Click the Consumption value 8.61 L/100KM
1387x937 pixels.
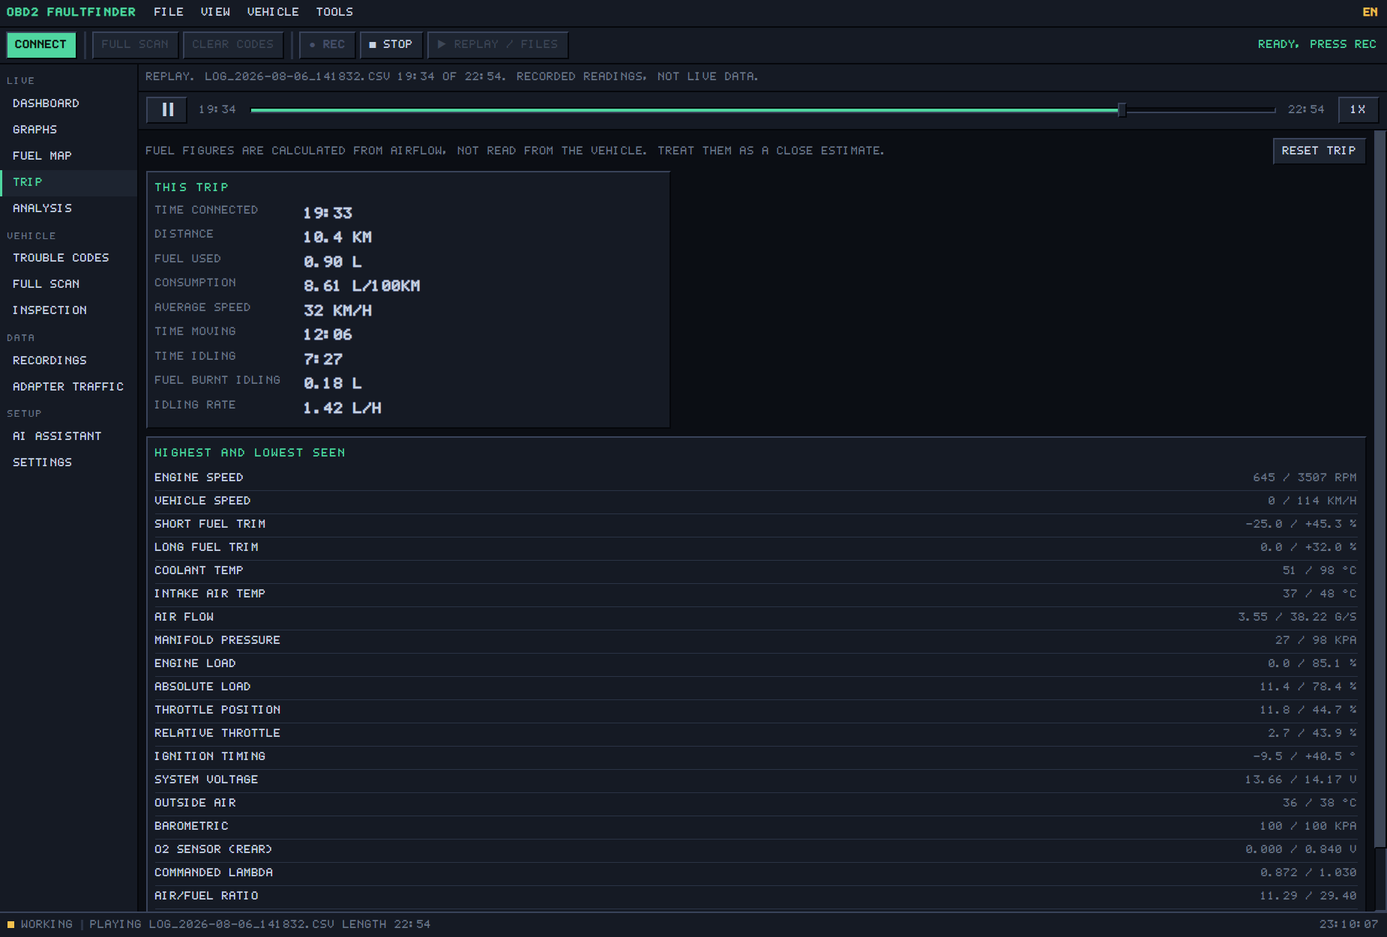(x=361, y=286)
